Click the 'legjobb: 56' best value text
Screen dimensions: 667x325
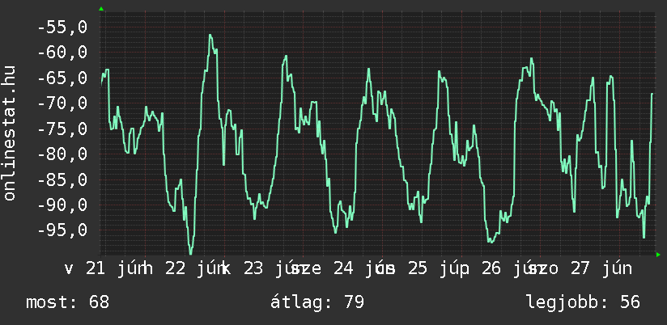(584, 302)
